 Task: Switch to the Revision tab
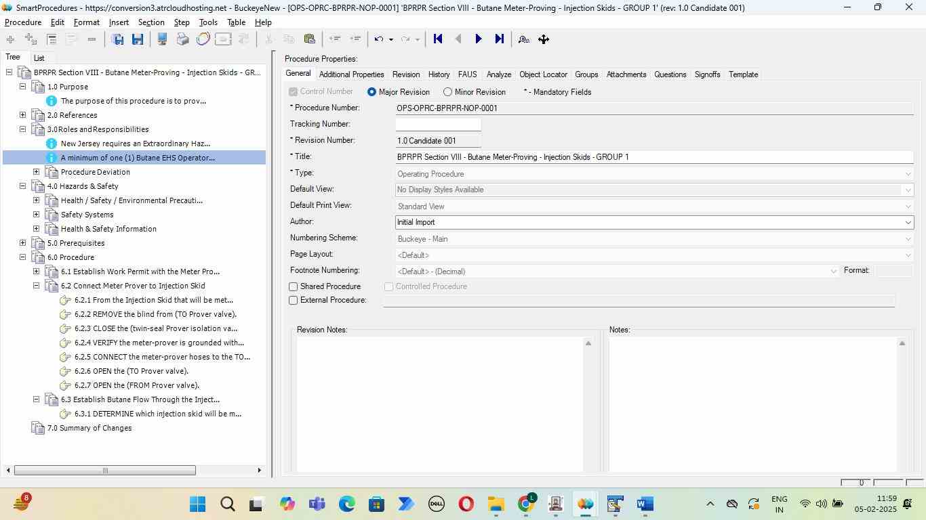406,74
